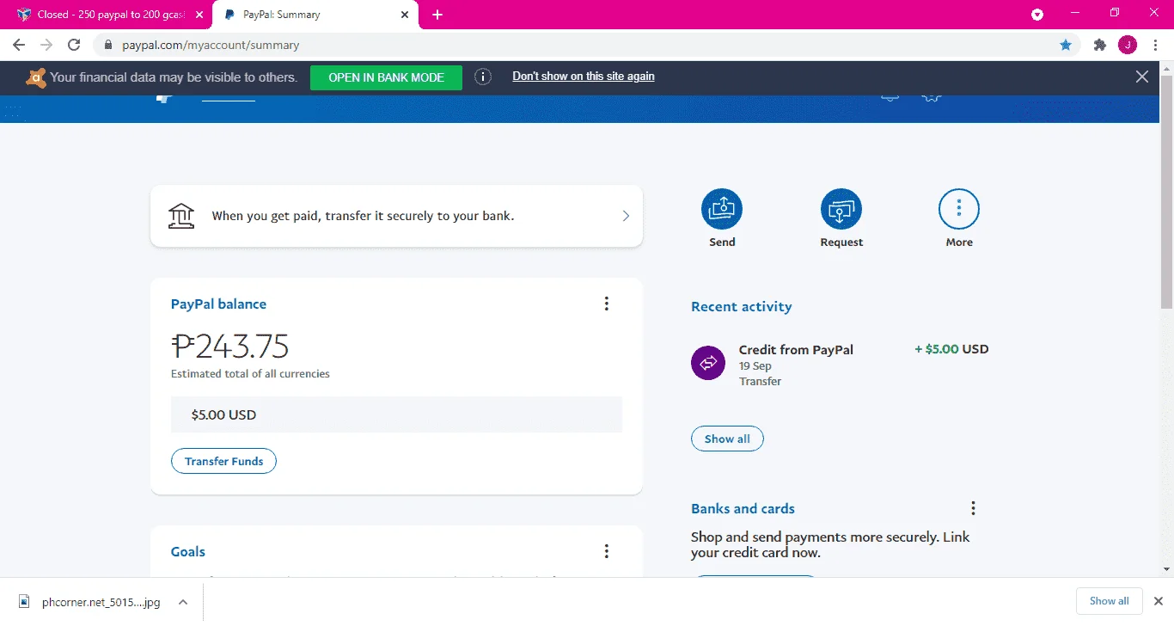Click the scrollbar down arrow
1174x626 pixels.
[1166, 569]
